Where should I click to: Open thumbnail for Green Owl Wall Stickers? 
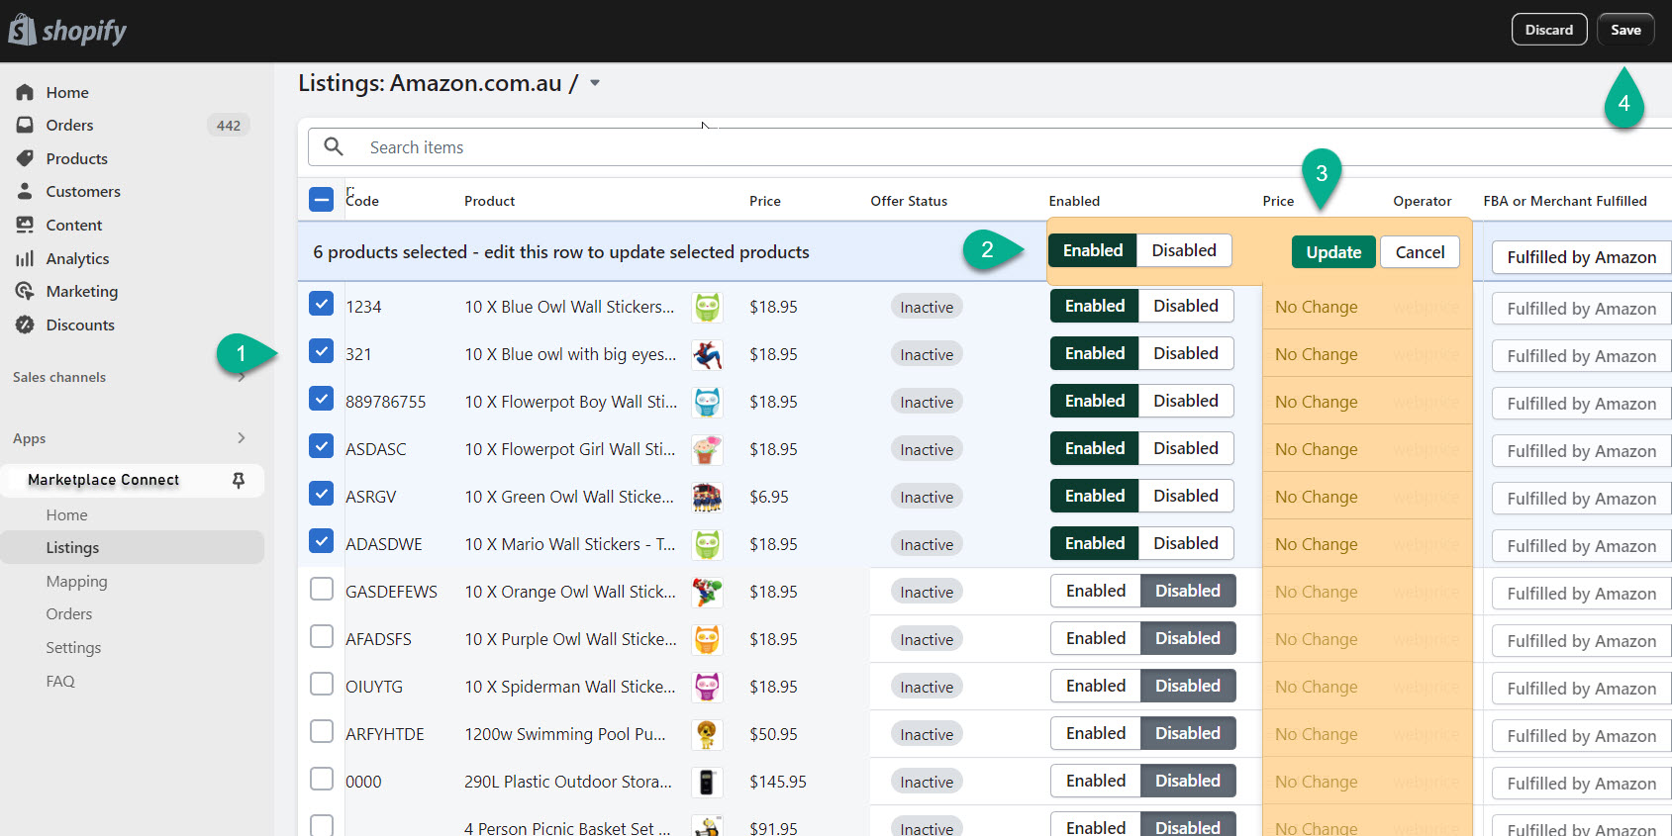pos(707,497)
